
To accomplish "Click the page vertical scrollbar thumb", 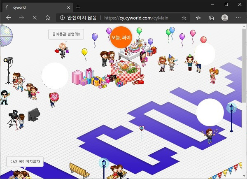I will [x=244, y=66].
